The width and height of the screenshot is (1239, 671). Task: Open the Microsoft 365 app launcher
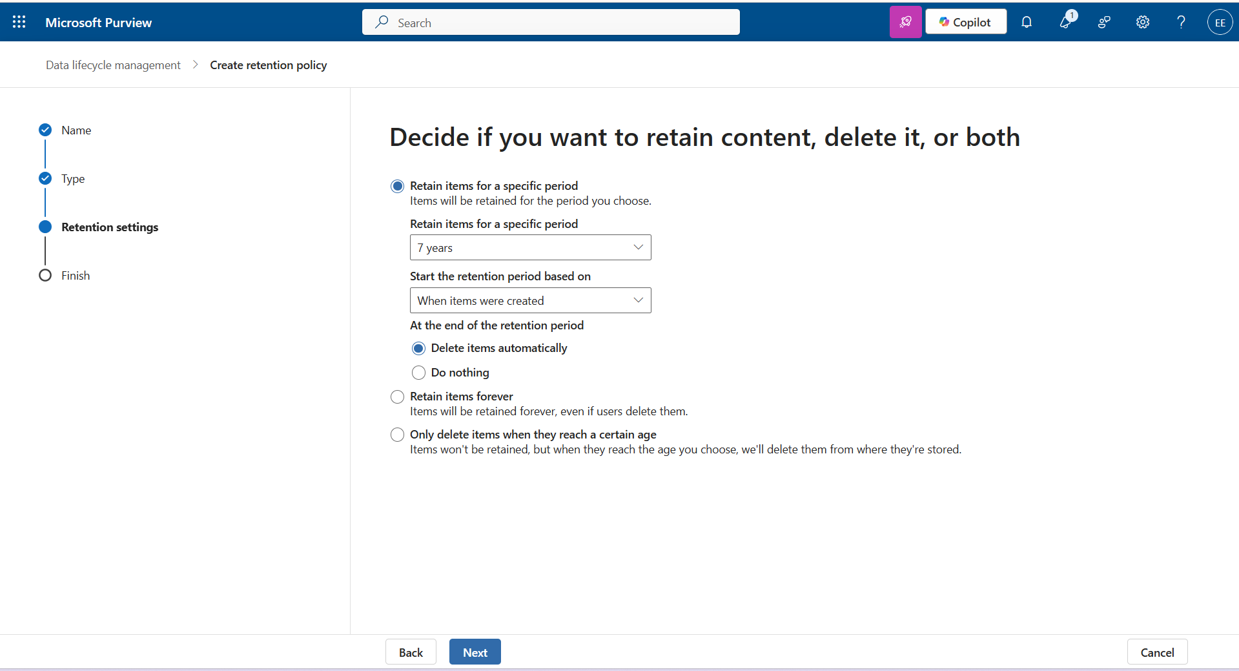(x=18, y=21)
